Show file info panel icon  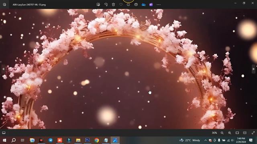pos(128,4)
